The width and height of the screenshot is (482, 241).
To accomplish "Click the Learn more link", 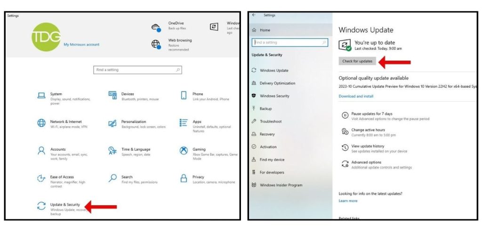I will coord(348,201).
